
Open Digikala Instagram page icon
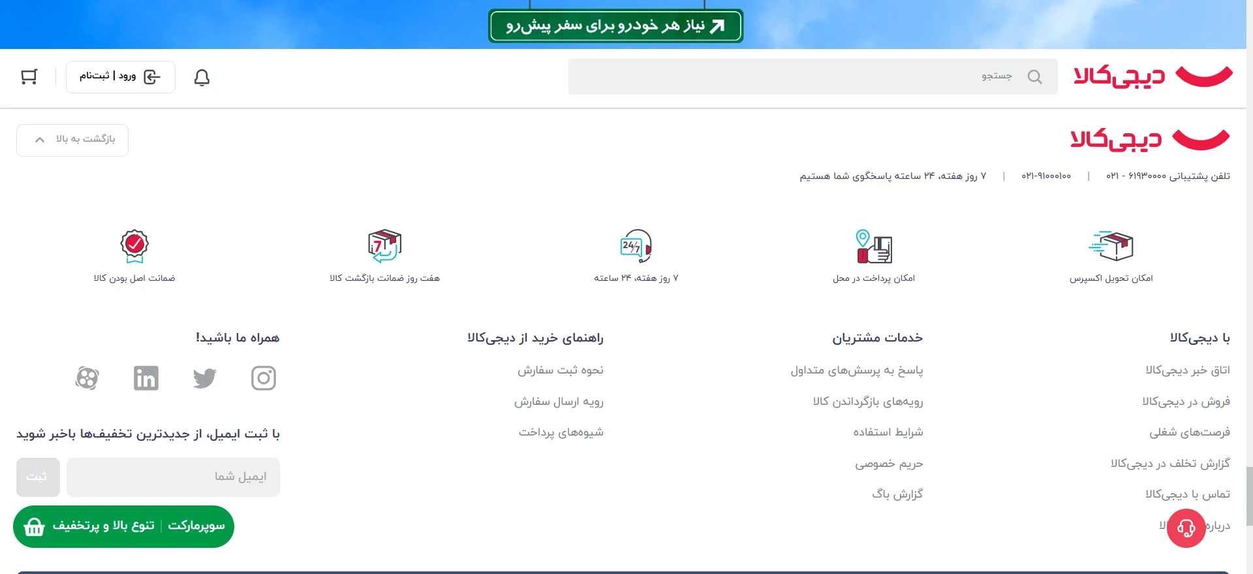tap(264, 378)
